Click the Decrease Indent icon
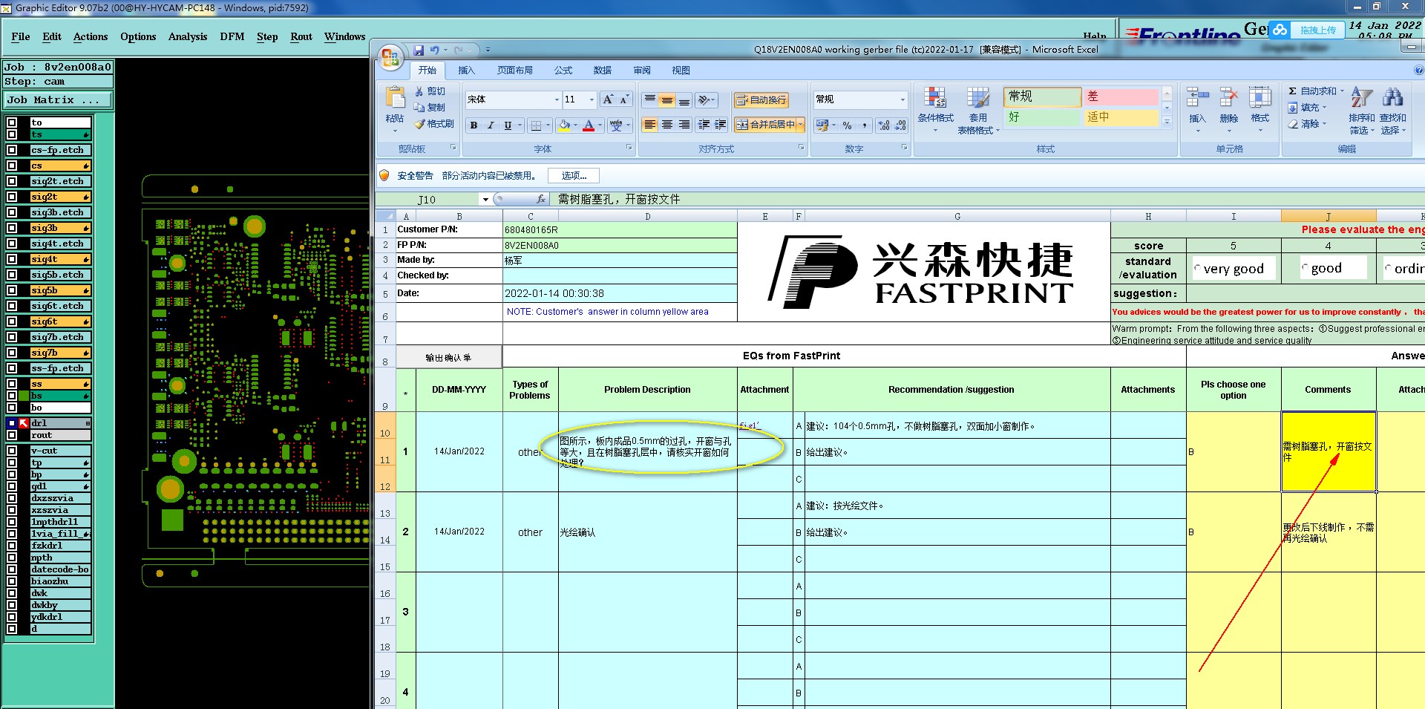 click(704, 125)
